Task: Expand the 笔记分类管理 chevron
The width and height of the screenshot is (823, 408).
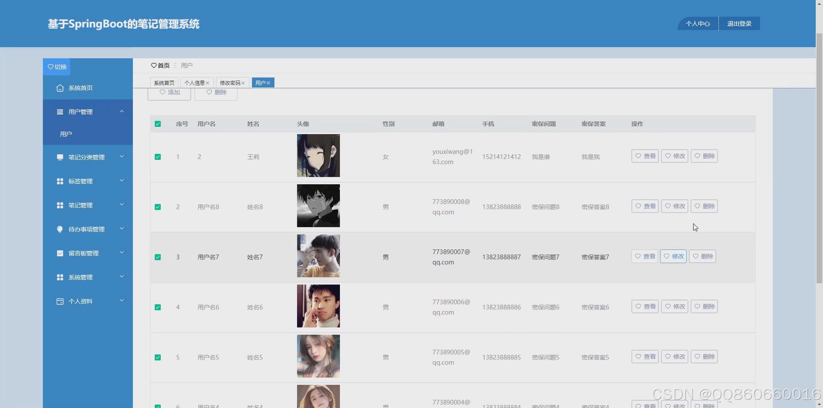Action: point(122,157)
